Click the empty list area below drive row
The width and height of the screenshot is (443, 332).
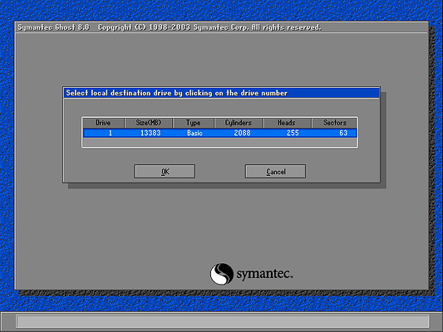coord(219,142)
